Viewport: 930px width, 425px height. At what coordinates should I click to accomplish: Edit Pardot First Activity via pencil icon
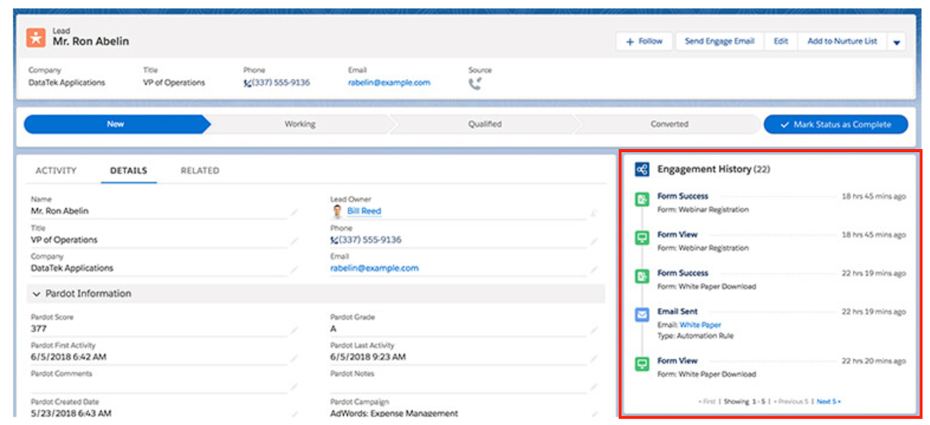294,358
